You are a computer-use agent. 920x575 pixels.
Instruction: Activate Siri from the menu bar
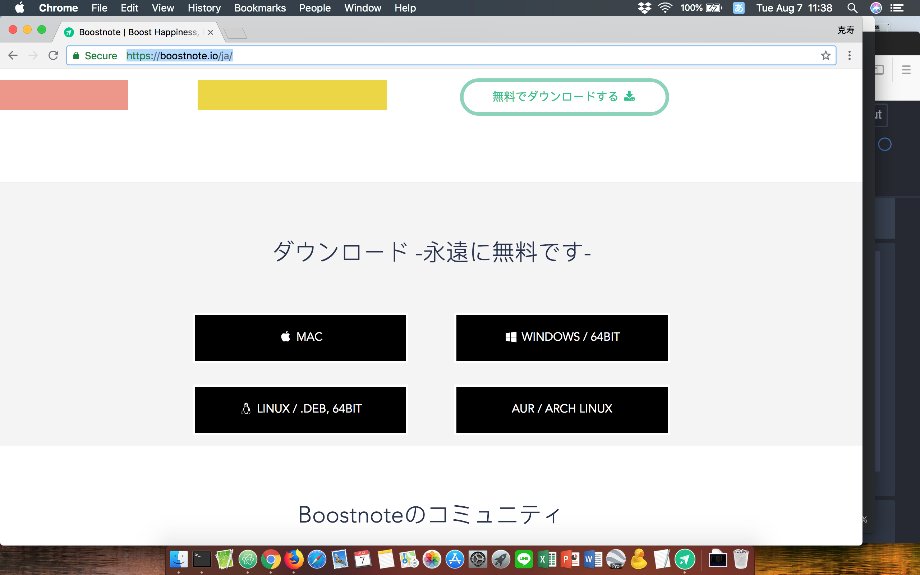tap(876, 8)
